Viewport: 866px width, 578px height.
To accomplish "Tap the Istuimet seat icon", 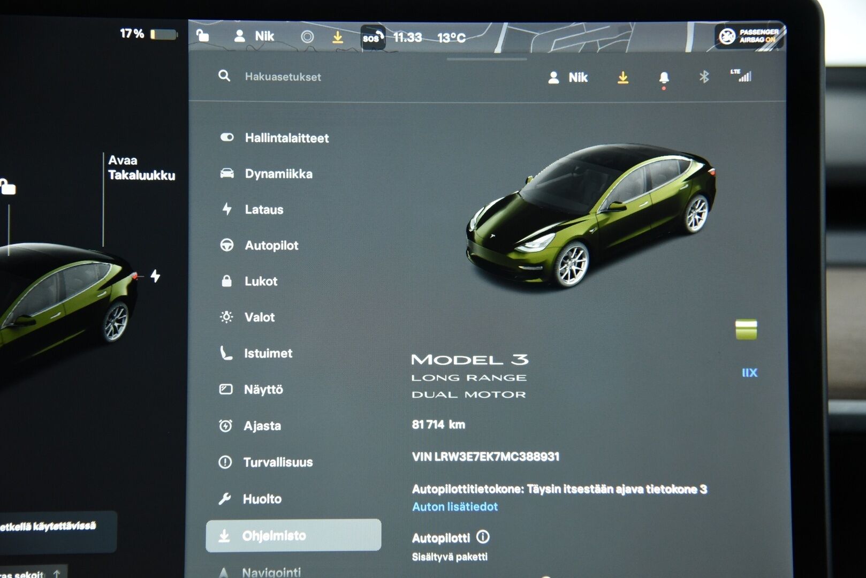I will pos(226,353).
